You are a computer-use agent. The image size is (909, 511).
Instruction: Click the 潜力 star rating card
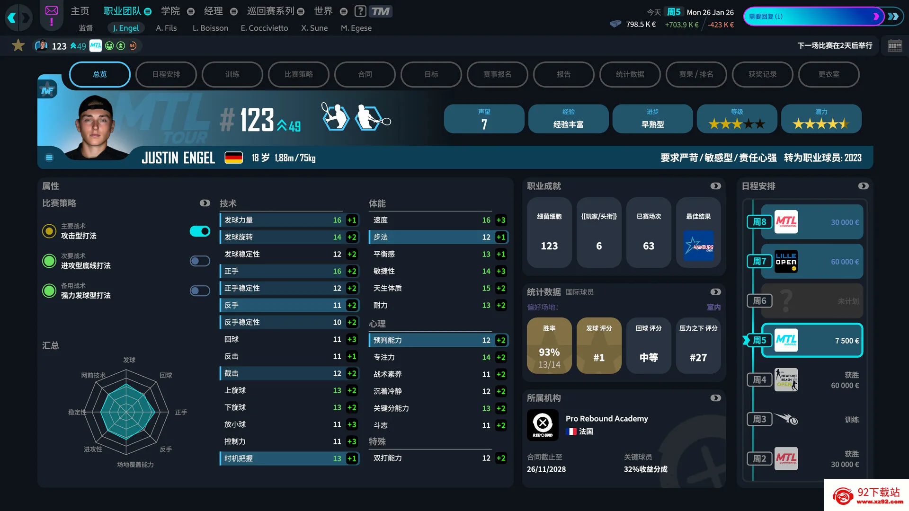point(821,119)
